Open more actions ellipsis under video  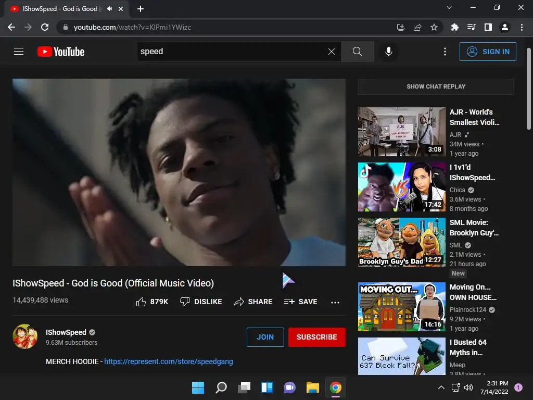335,302
